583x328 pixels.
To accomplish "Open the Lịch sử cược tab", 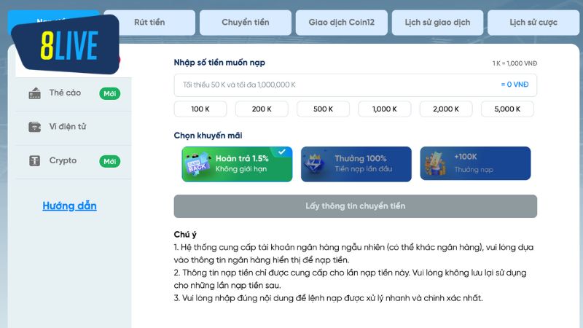I will (533, 23).
